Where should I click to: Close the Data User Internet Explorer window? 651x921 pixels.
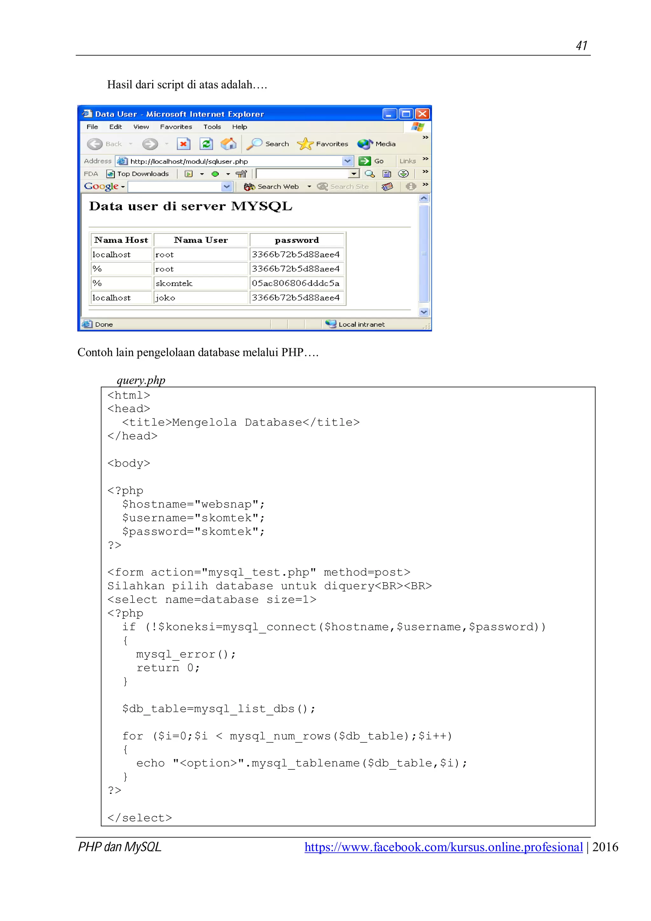(422, 114)
